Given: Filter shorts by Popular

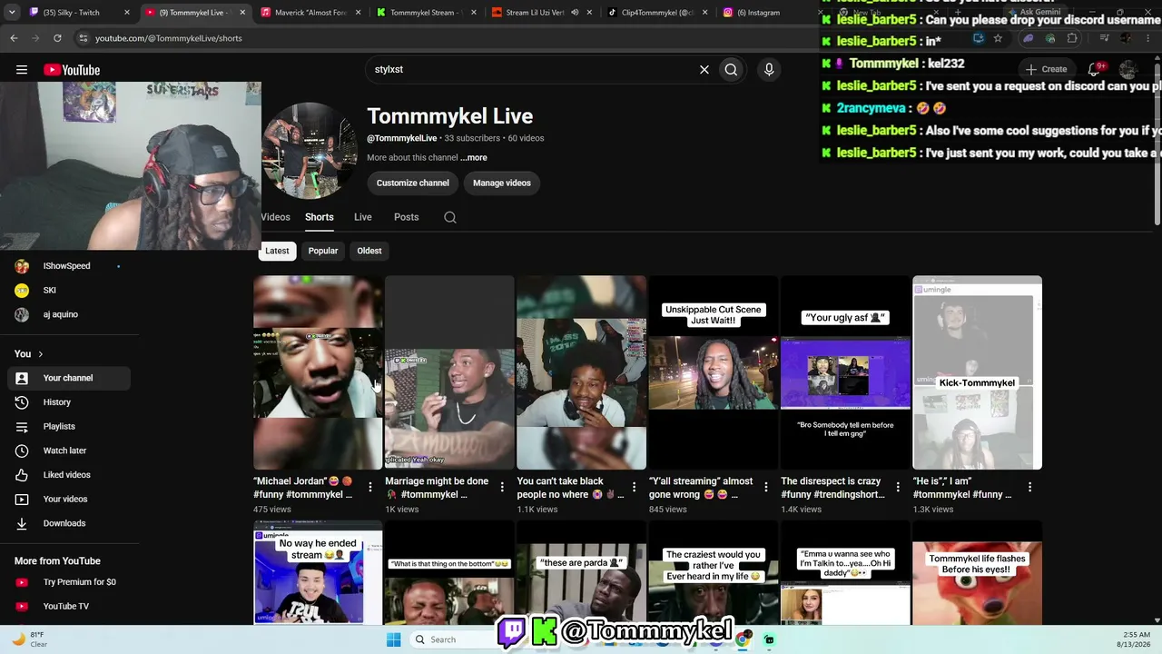Looking at the screenshot, I should (323, 251).
